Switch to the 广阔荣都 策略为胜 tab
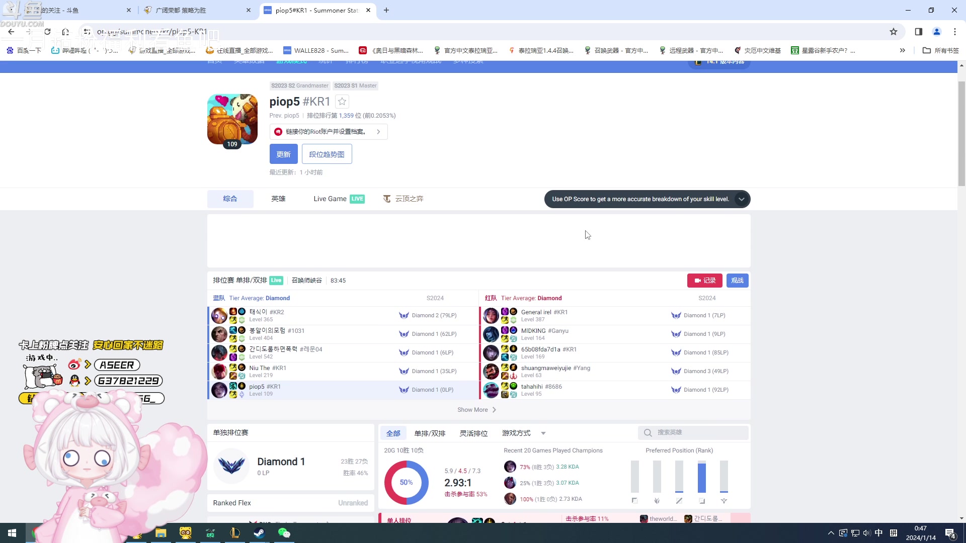The image size is (966, 543). tap(197, 10)
